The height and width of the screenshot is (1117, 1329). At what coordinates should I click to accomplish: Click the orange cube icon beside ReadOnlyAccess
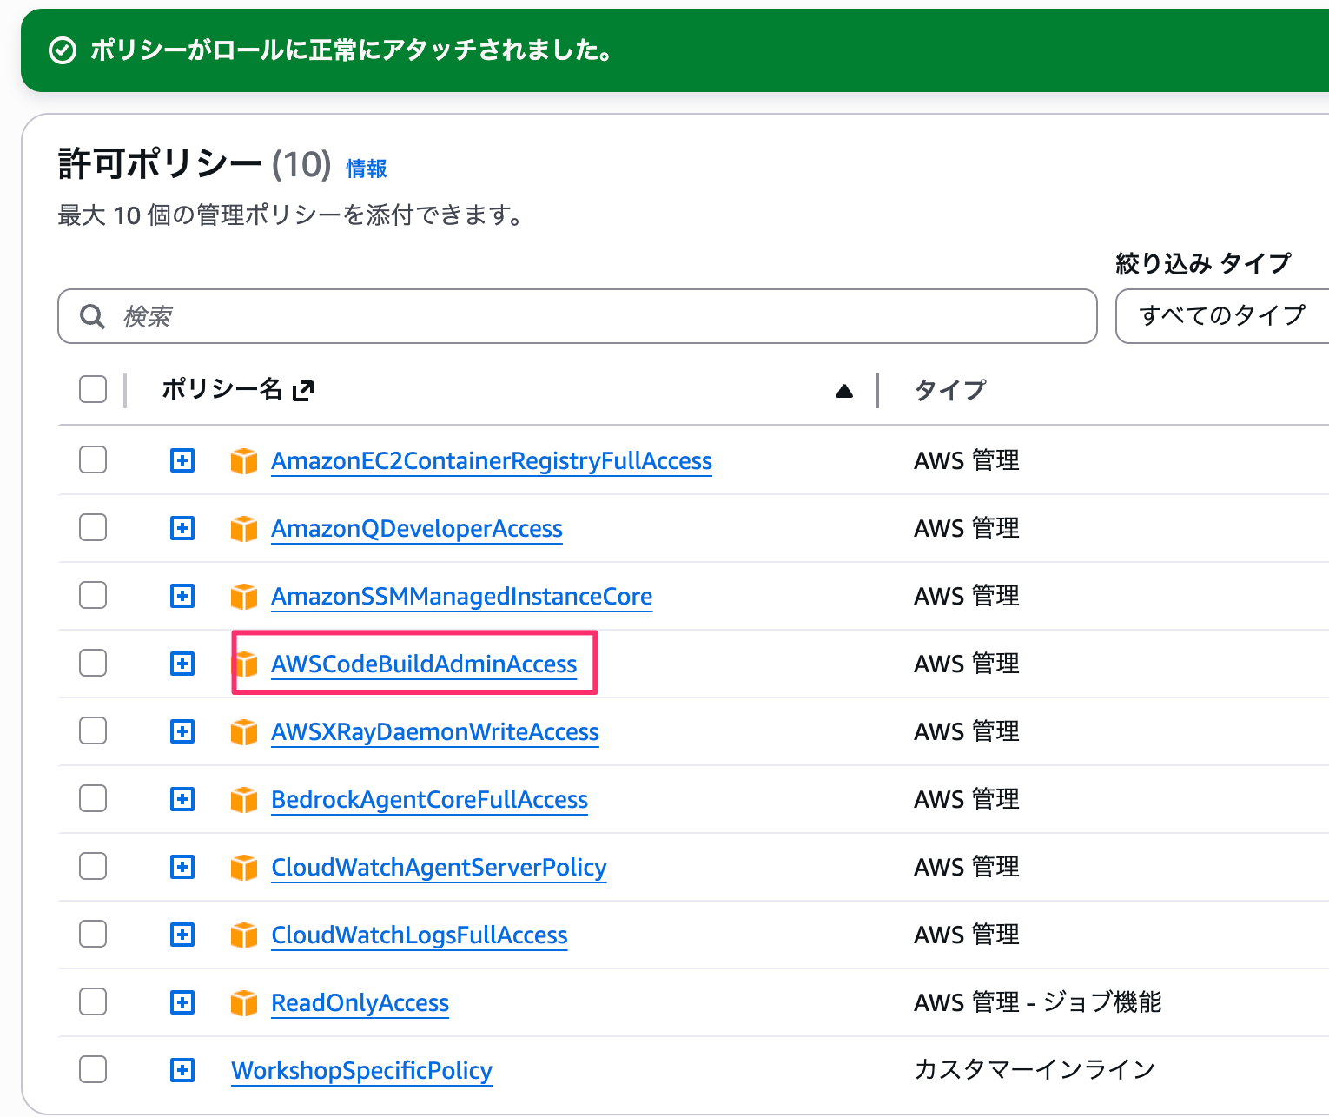(243, 1002)
